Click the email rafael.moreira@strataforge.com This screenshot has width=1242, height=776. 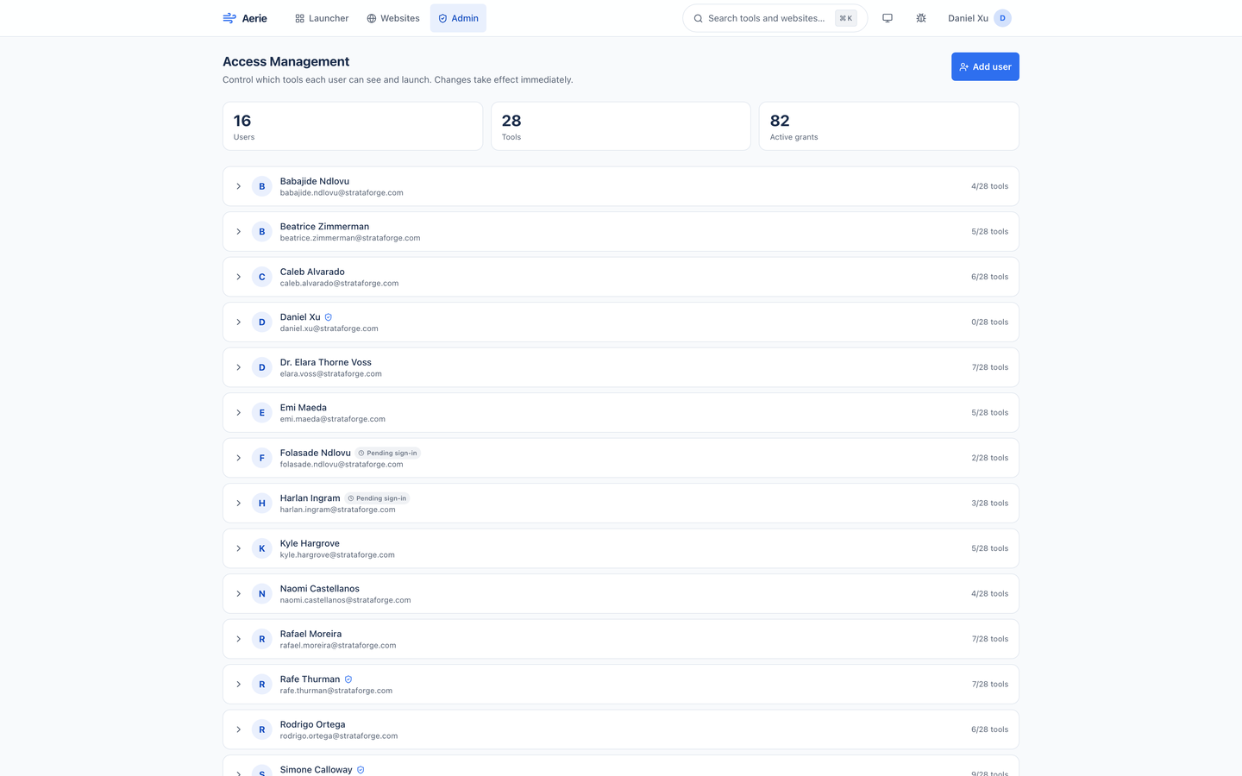click(338, 646)
